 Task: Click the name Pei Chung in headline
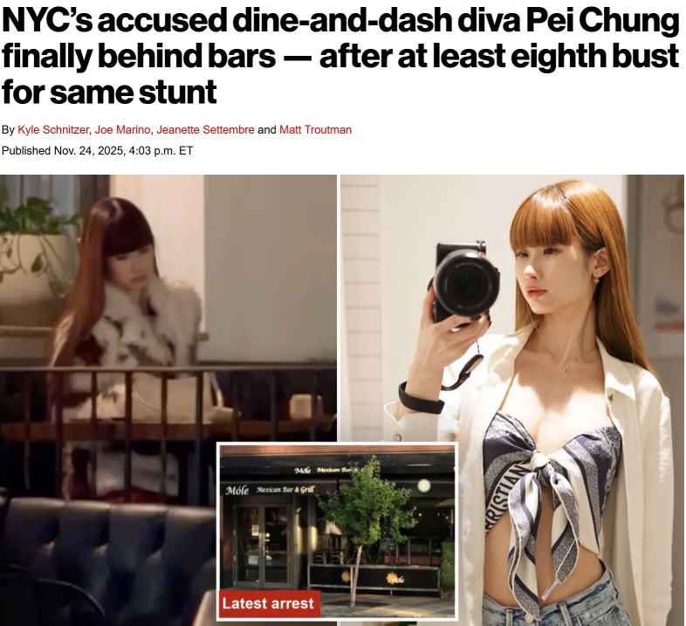[602, 20]
